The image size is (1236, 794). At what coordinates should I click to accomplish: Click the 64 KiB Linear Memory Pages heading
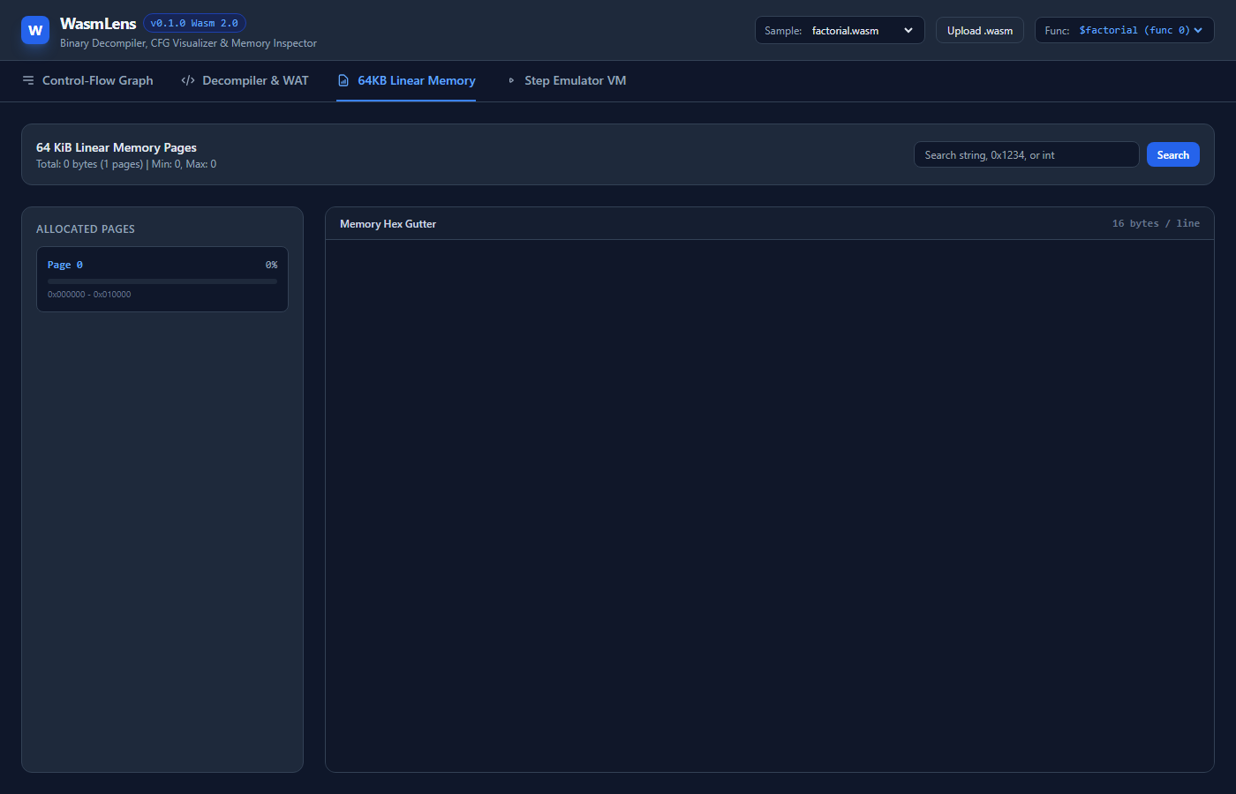[x=117, y=147]
